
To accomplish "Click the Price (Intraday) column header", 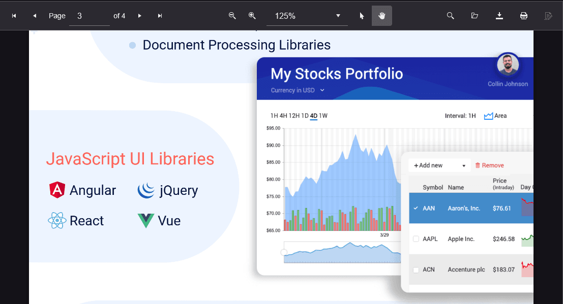I will (503, 184).
